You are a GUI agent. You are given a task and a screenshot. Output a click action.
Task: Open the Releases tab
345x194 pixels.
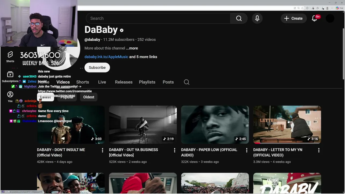pyautogui.click(x=124, y=82)
